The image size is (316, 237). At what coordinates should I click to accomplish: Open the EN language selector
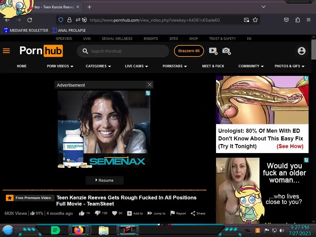pos(249,39)
